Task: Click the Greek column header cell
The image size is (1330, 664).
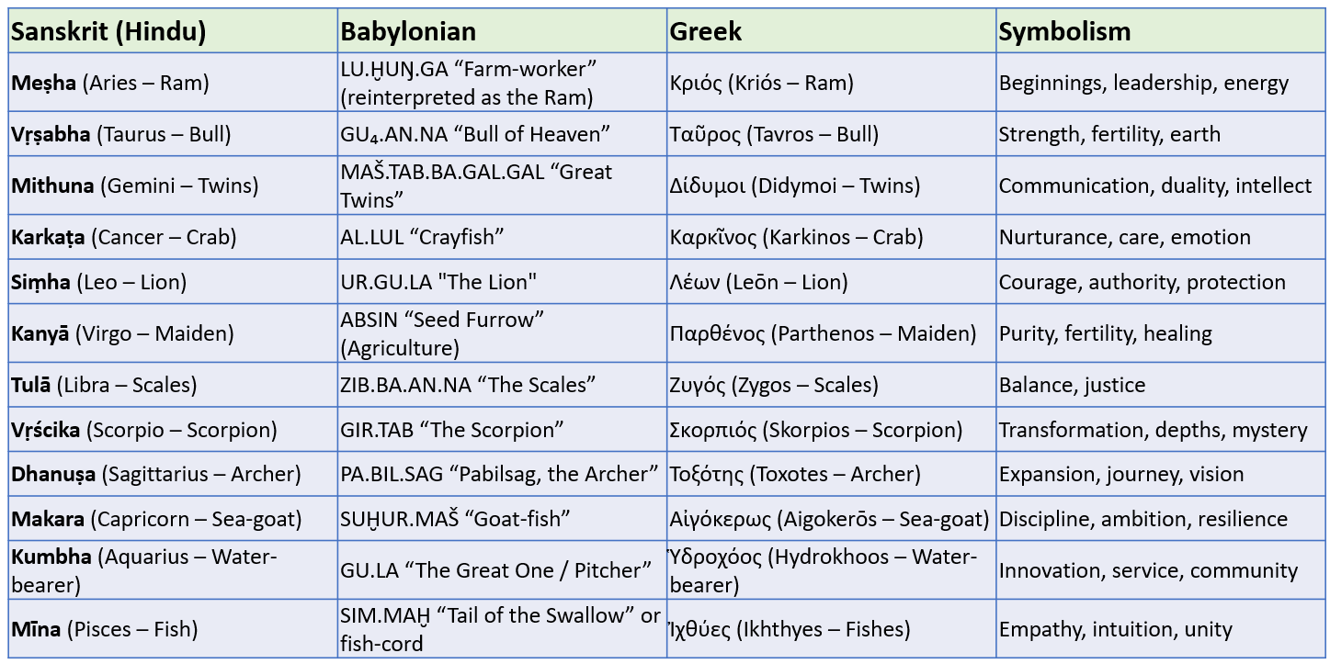Action: [x=706, y=32]
